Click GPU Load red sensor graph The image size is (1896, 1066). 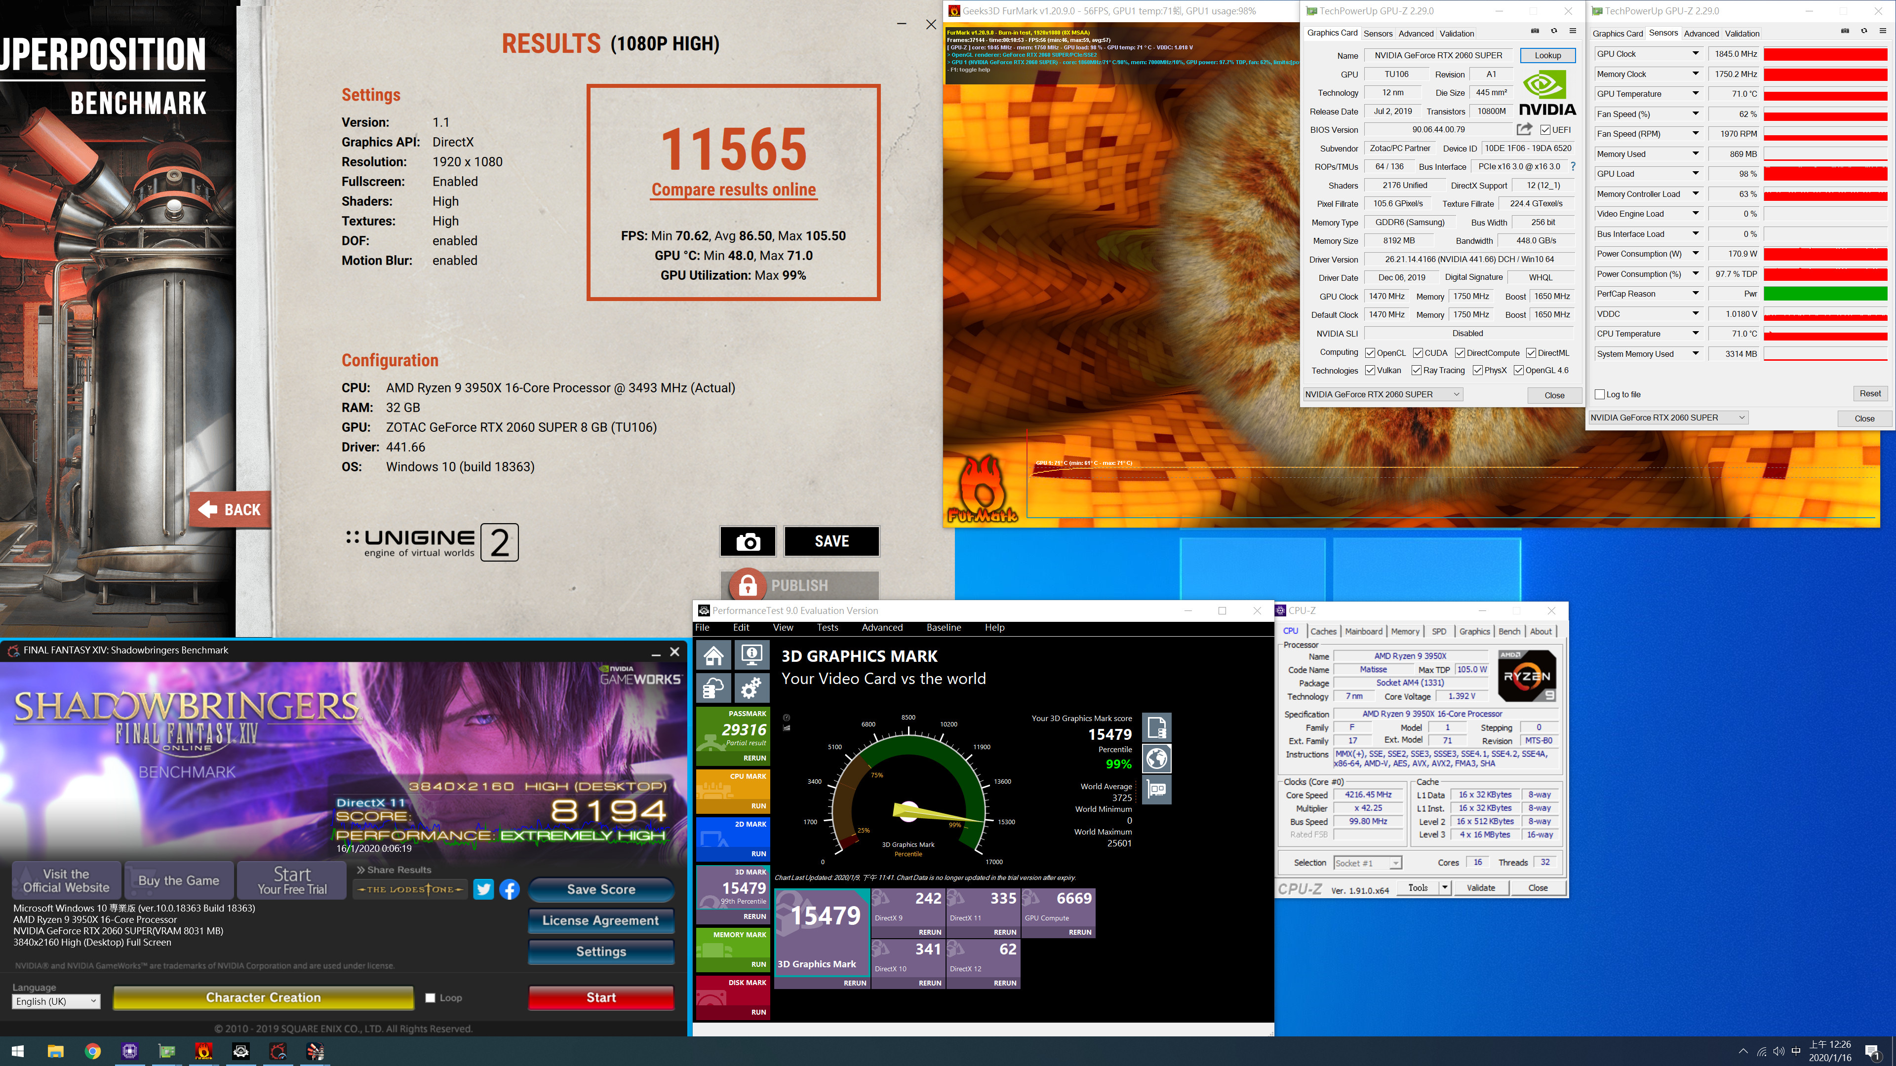point(1825,174)
